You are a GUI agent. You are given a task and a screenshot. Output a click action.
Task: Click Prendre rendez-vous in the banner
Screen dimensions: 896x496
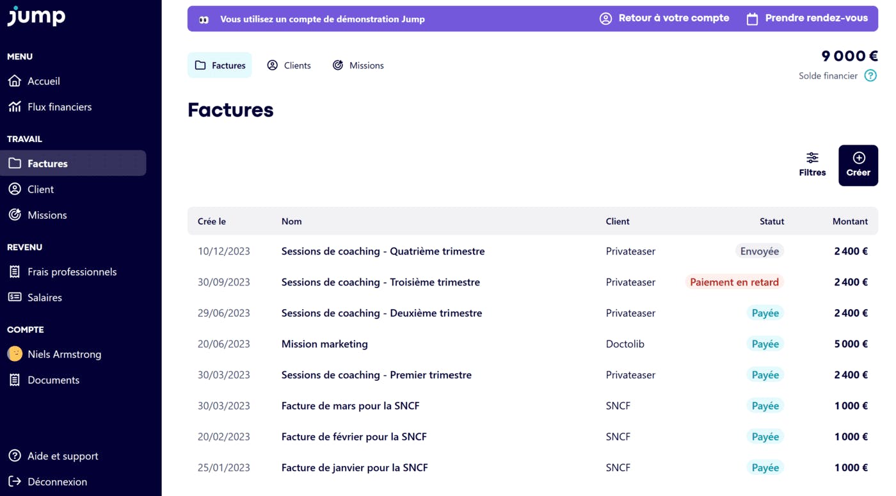pos(807,19)
